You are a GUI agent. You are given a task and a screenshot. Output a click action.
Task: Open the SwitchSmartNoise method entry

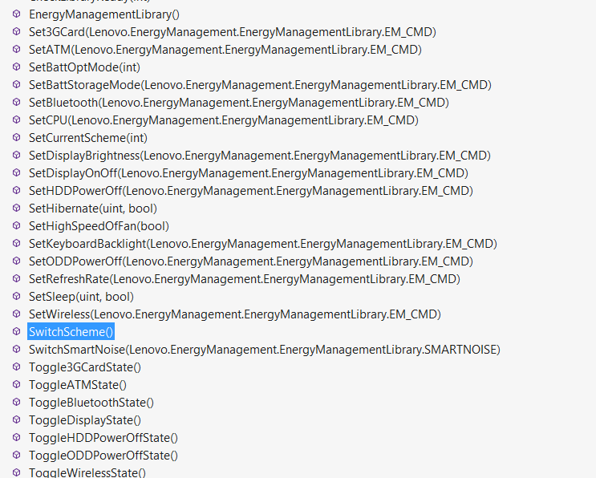265,350
